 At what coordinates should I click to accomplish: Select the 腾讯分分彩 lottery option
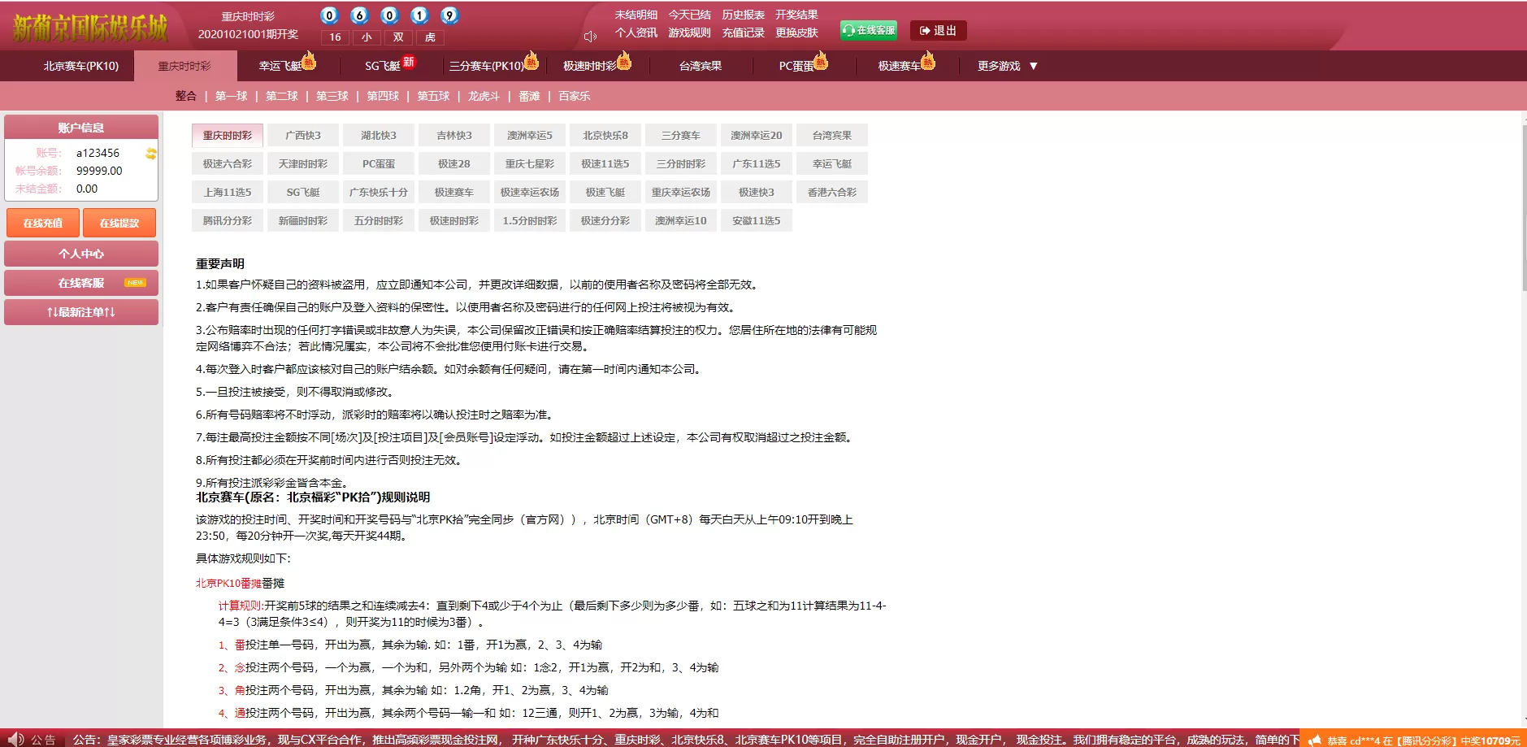point(227,219)
